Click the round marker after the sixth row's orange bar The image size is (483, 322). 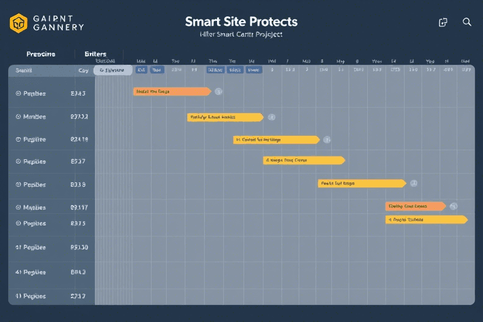[453, 206]
